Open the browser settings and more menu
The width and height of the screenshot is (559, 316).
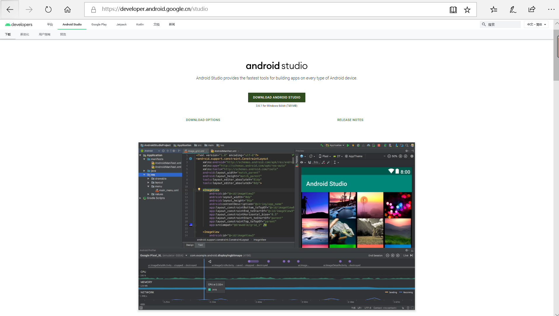(x=551, y=9)
